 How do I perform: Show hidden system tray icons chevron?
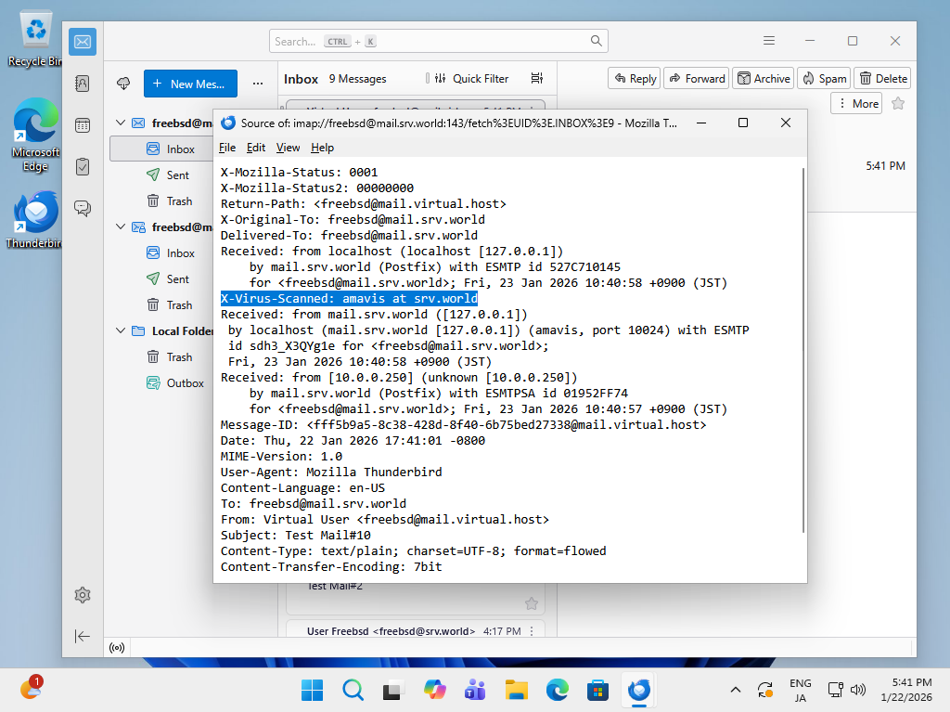coord(736,690)
